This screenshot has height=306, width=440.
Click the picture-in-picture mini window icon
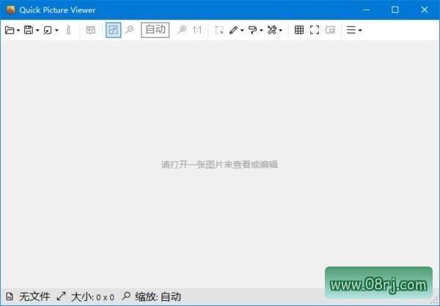coord(330,30)
